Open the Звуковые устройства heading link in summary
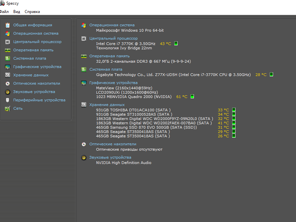296x222 pixels. 110,157
